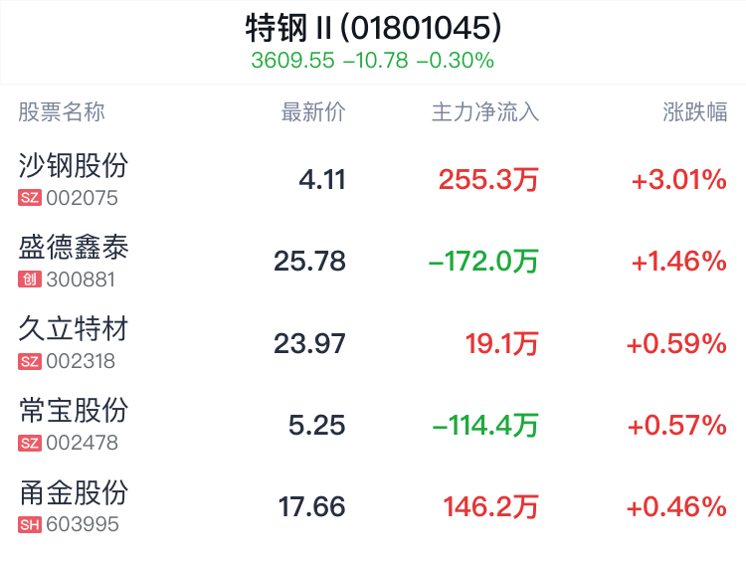Sort by 最新价 column header
The width and height of the screenshot is (746, 561).
(x=313, y=112)
